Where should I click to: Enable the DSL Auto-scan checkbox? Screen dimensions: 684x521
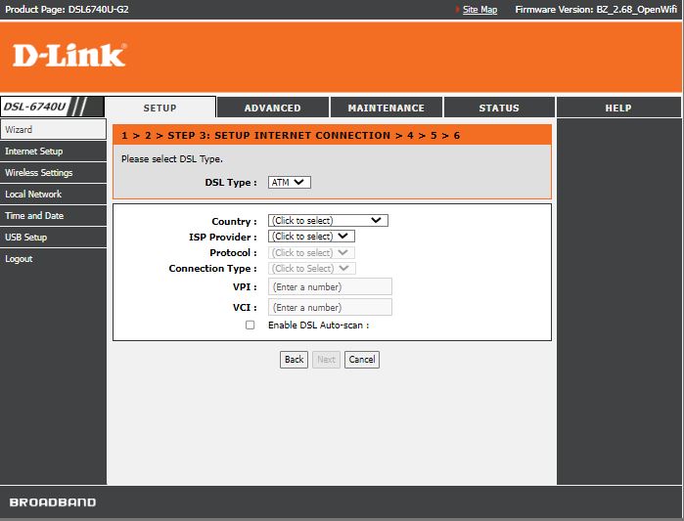(250, 325)
